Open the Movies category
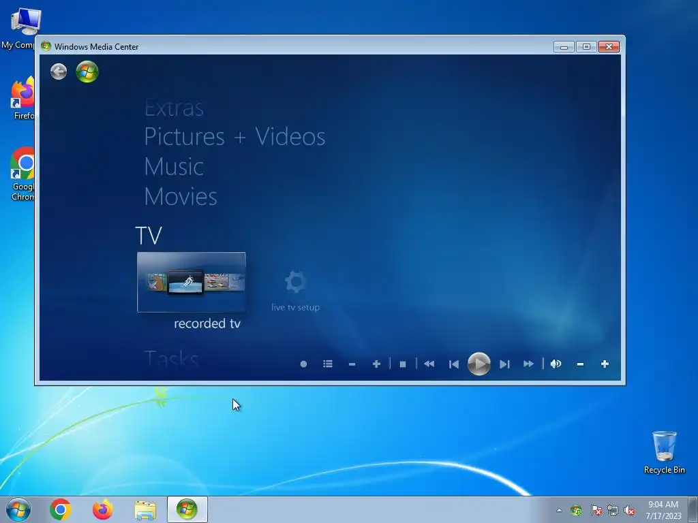Screen dimensions: 698x523 pos(181,197)
